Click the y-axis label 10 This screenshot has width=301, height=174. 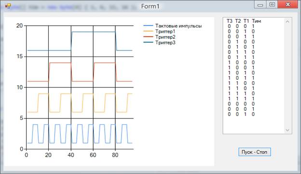pos(20,87)
